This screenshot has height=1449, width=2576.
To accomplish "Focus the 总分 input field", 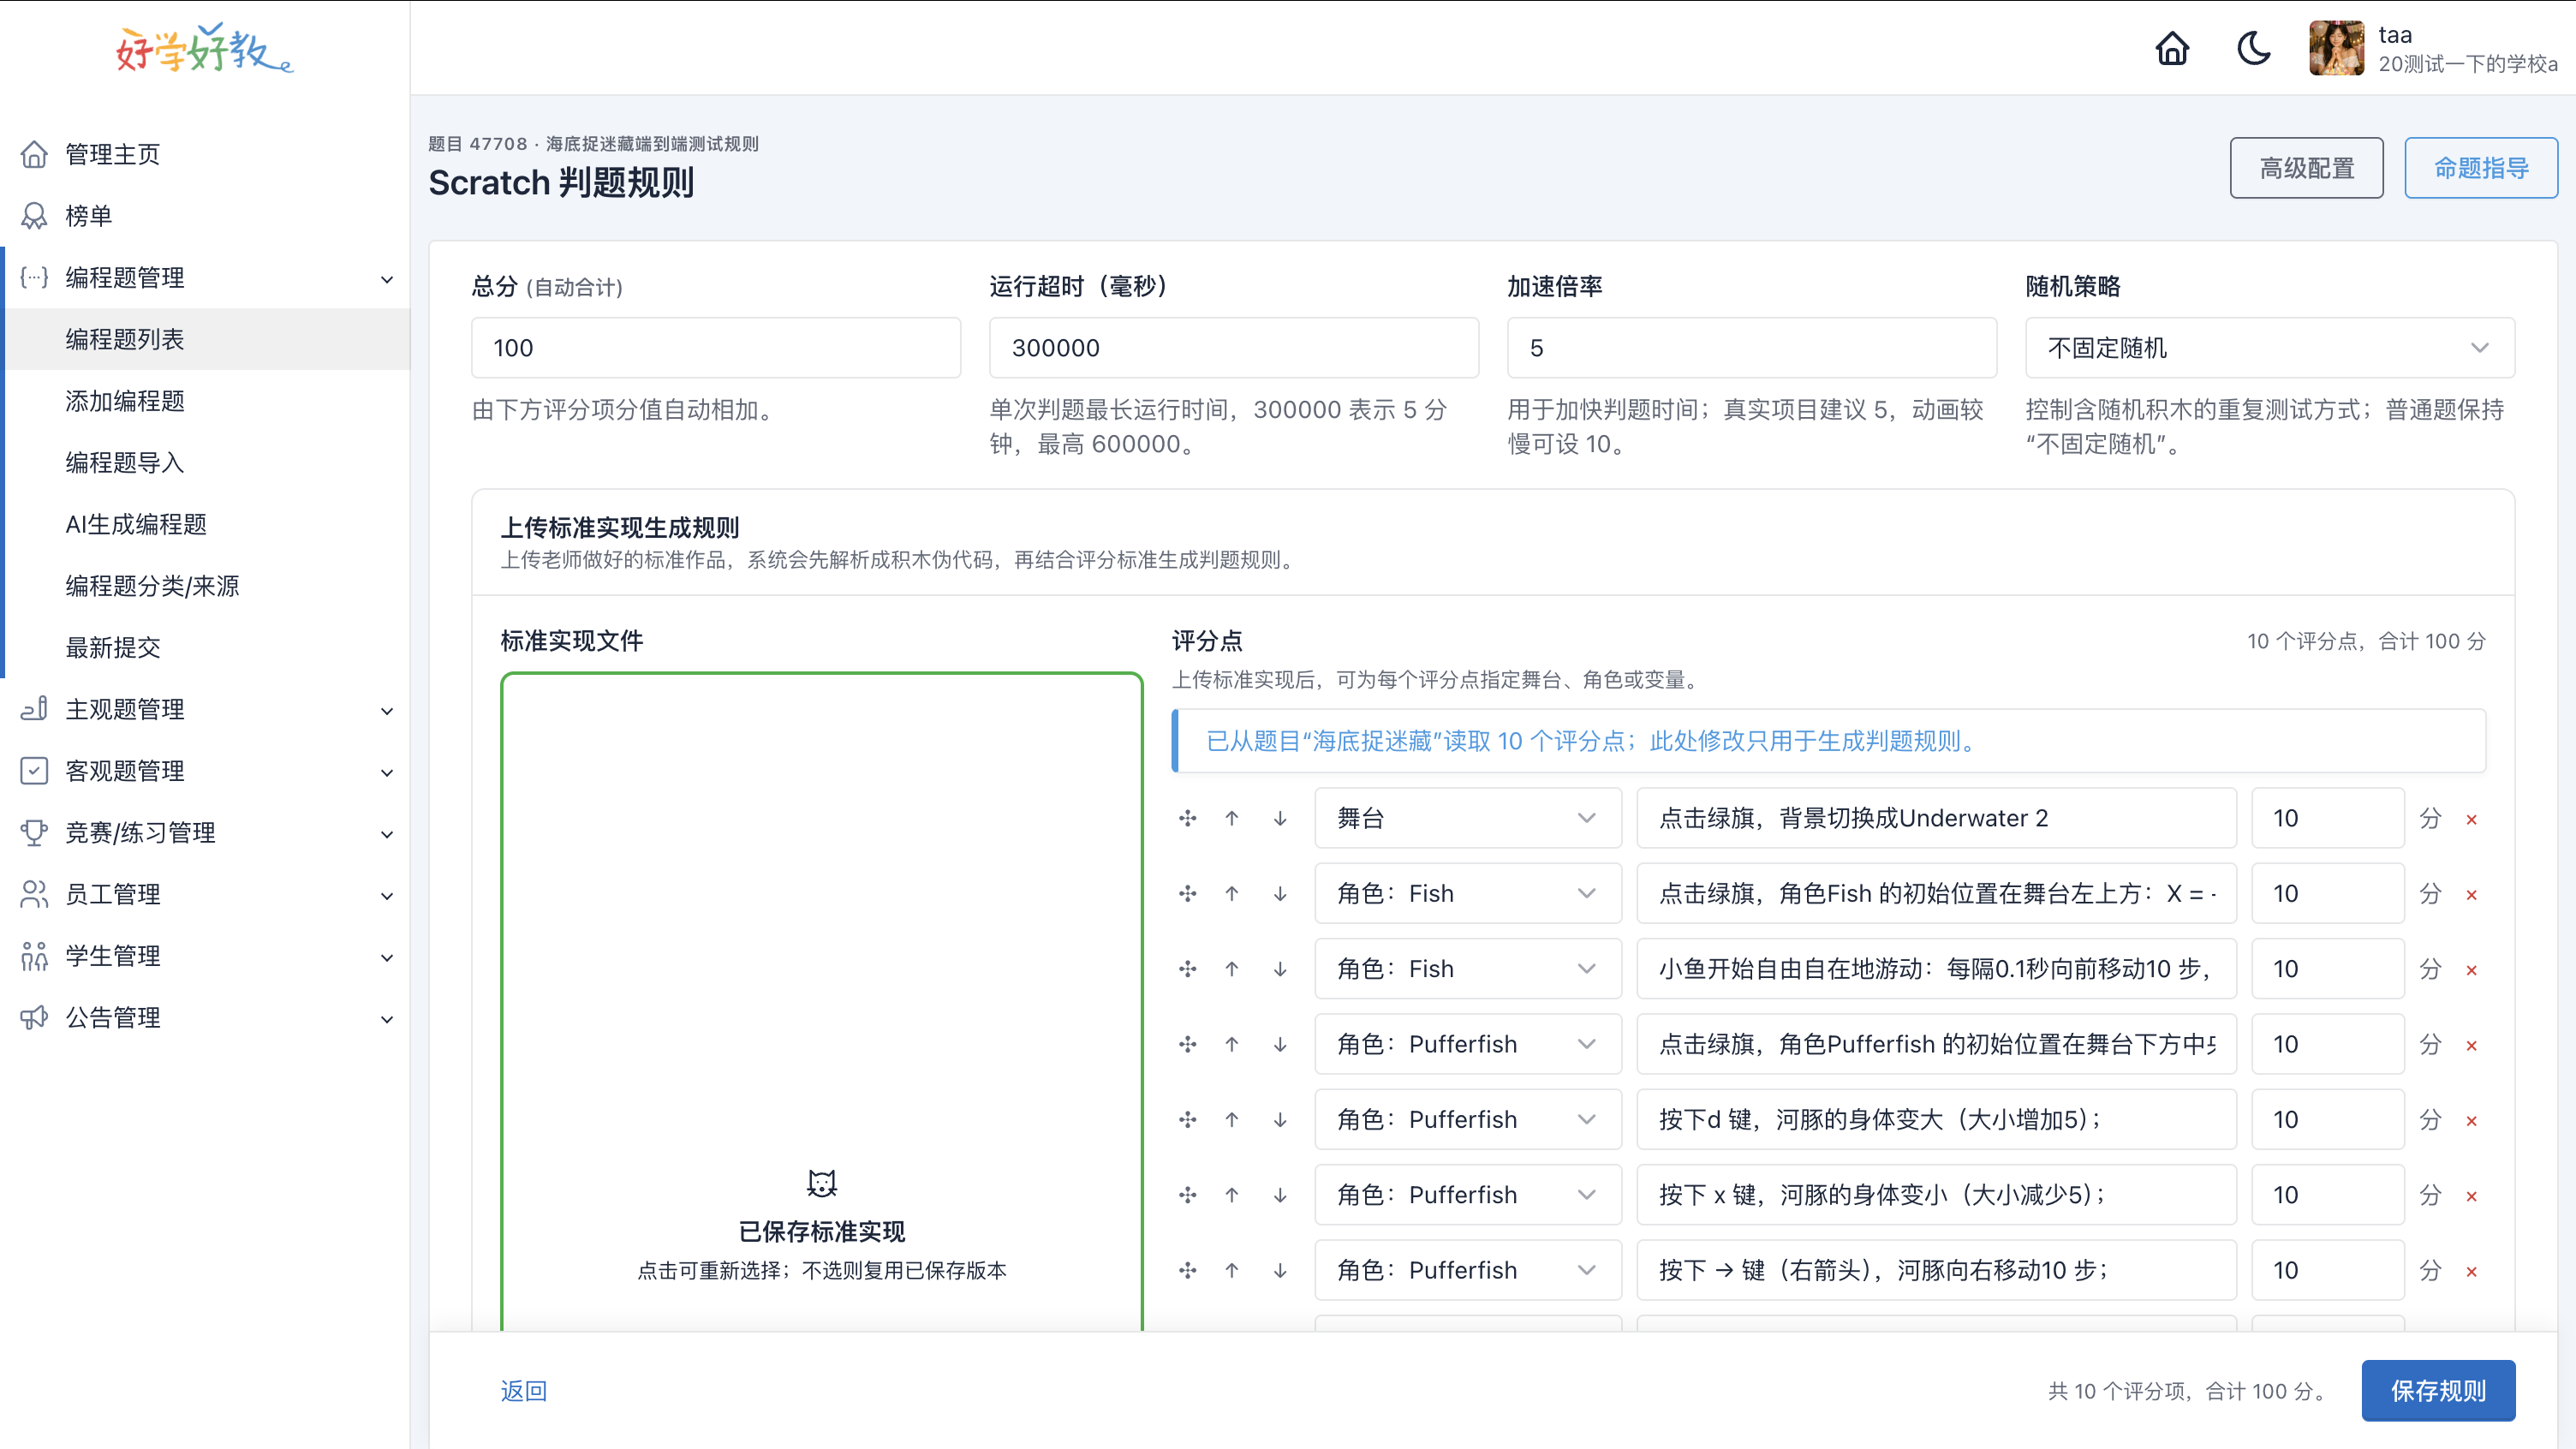I will pyautogui.click(x=716, y=348).
